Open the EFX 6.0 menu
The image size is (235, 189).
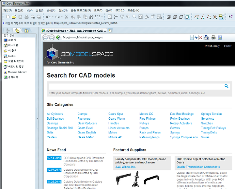click(120, 10)
